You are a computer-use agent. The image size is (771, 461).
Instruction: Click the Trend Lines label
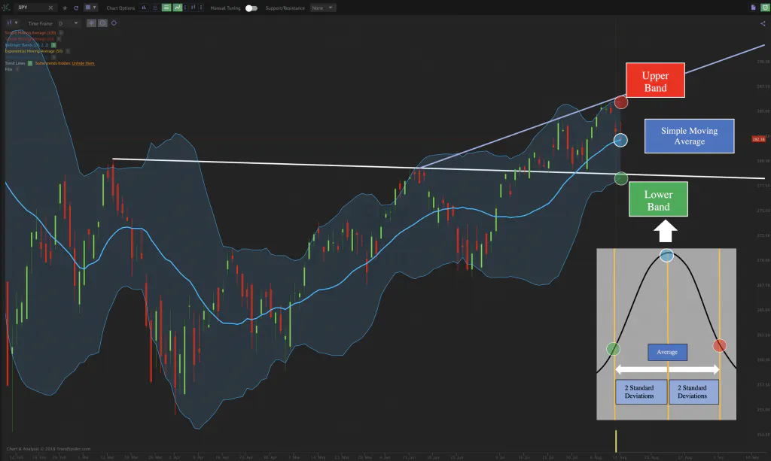[x=15, y=63]
